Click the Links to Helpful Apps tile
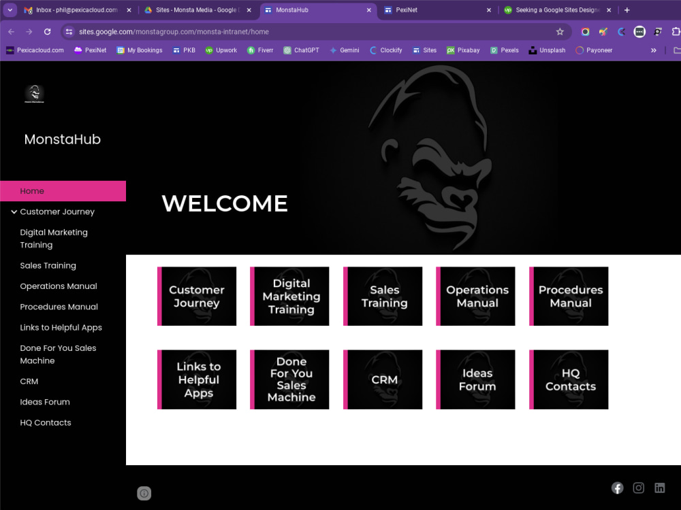Image resolution: width=681 pixels, height=510 pixels. tap(197, 379)
